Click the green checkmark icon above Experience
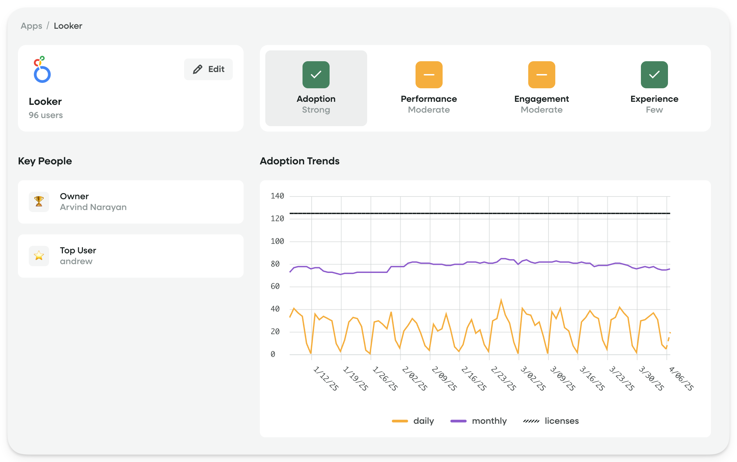Viewport: 737px width, 462px height. point(654,75)
